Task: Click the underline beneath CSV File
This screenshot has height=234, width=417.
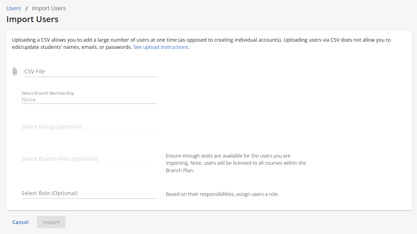Action: (91, 77)
